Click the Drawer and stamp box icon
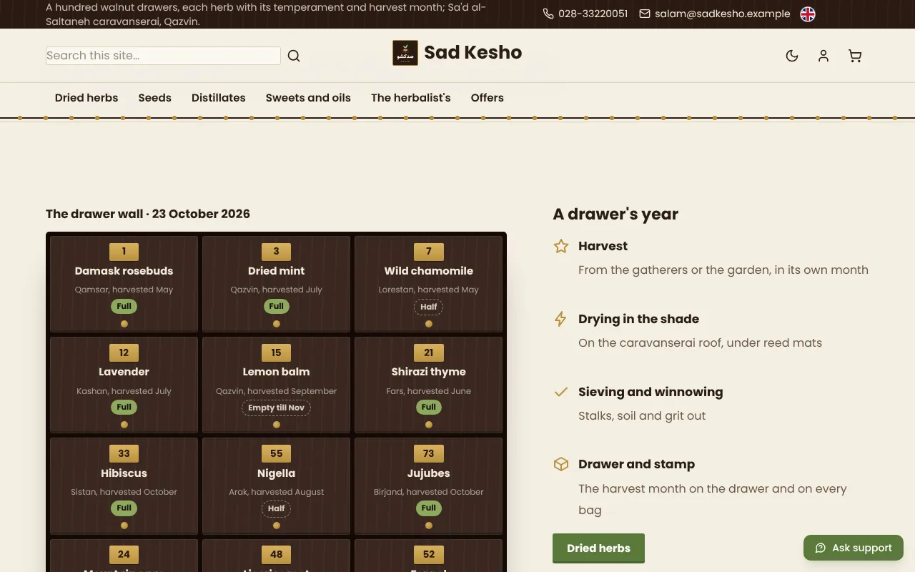915x572 pixels. (x=561, y=464)
